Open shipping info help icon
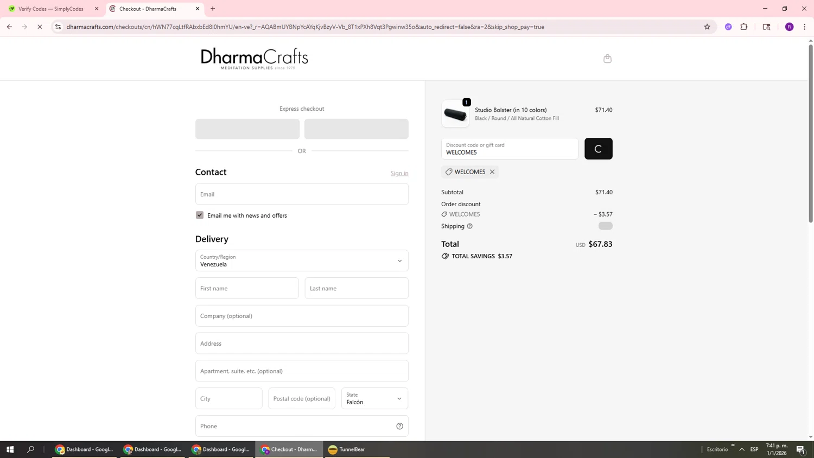 point(470,226)
